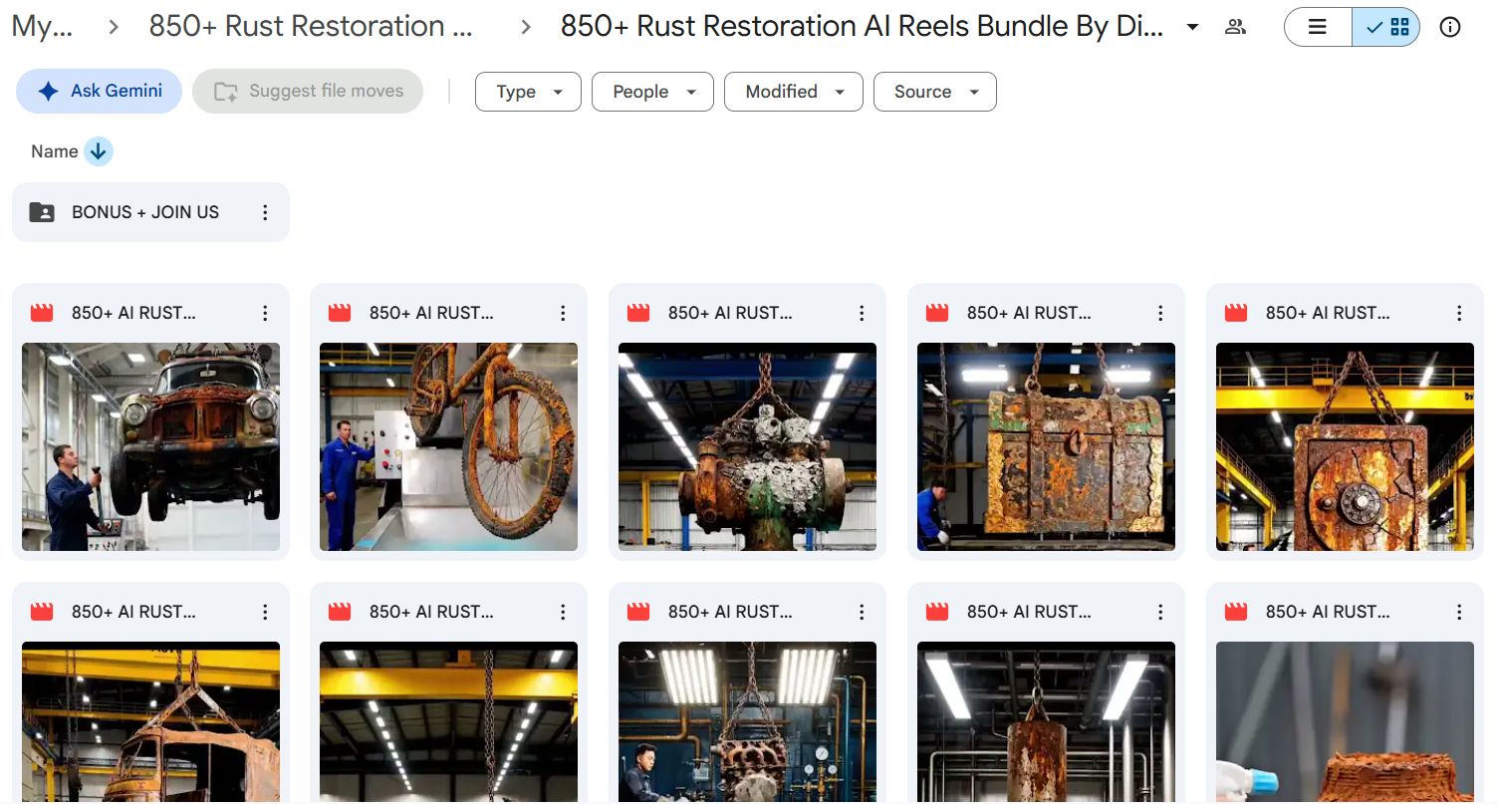Open the rusty car video thumbnail

(x=150, y=447)
